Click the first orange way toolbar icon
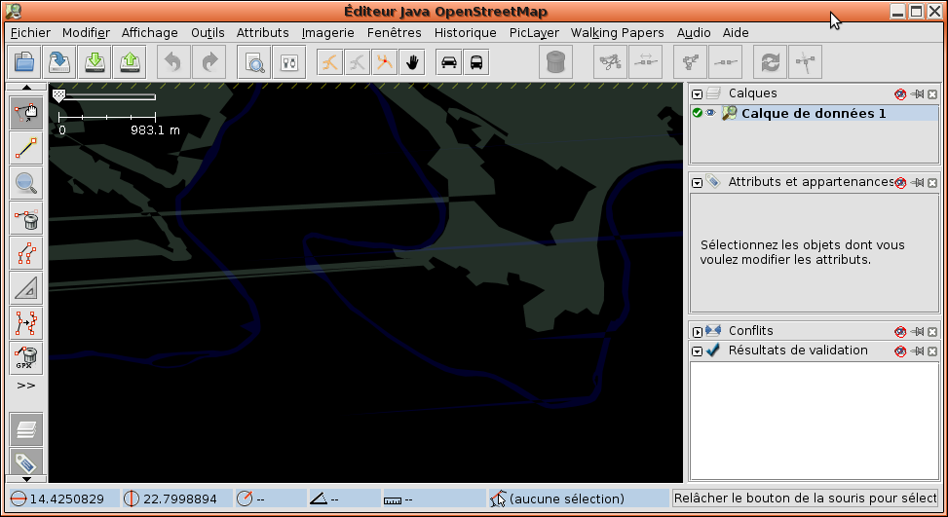Image resolution: width=948 pixels, height=517 pixels. (x=330, y=61)
